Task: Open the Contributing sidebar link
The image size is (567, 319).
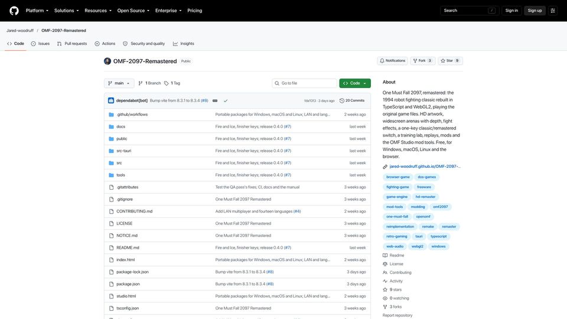Action: tap(397, 273)
